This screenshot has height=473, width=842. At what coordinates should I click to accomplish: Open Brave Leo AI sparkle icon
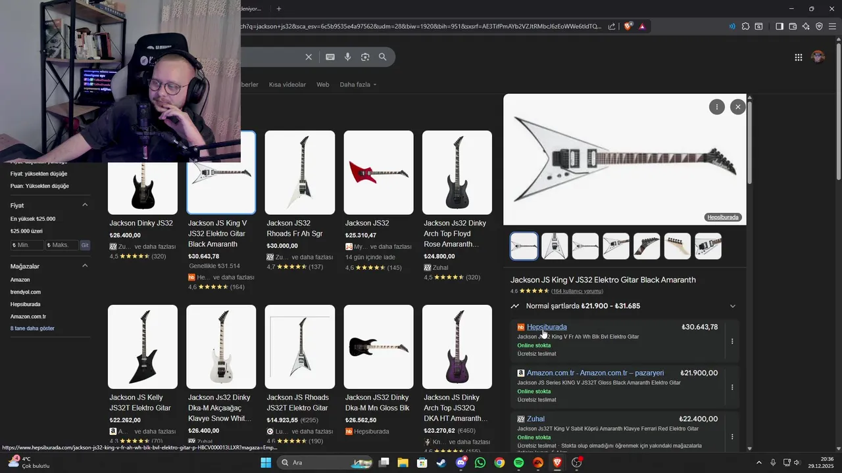coord(806,26)
